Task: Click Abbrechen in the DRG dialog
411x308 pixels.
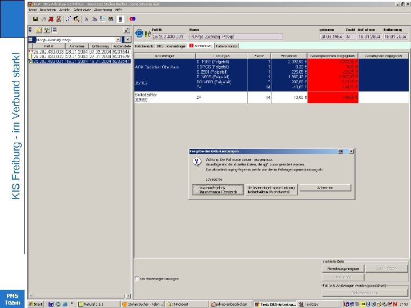Action: [x=325, y=188]
